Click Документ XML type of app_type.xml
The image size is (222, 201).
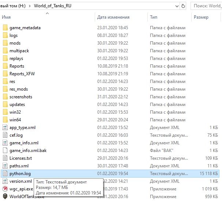165,127
